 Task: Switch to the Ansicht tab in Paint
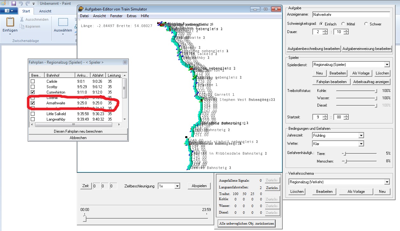45,11
